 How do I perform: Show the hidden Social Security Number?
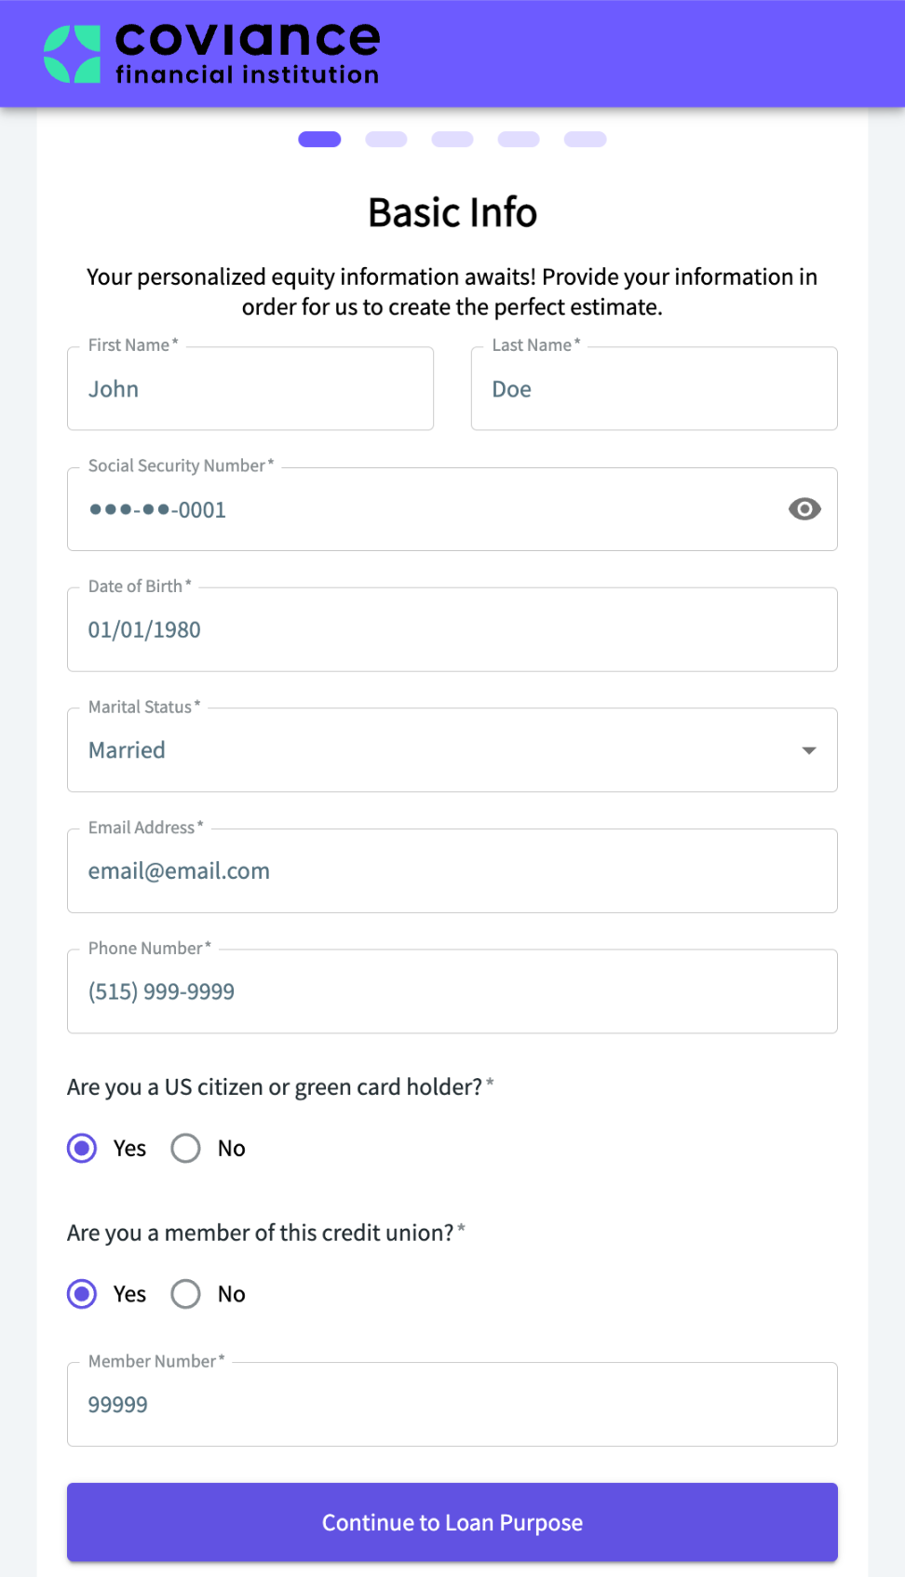click(x=804, y=509)
